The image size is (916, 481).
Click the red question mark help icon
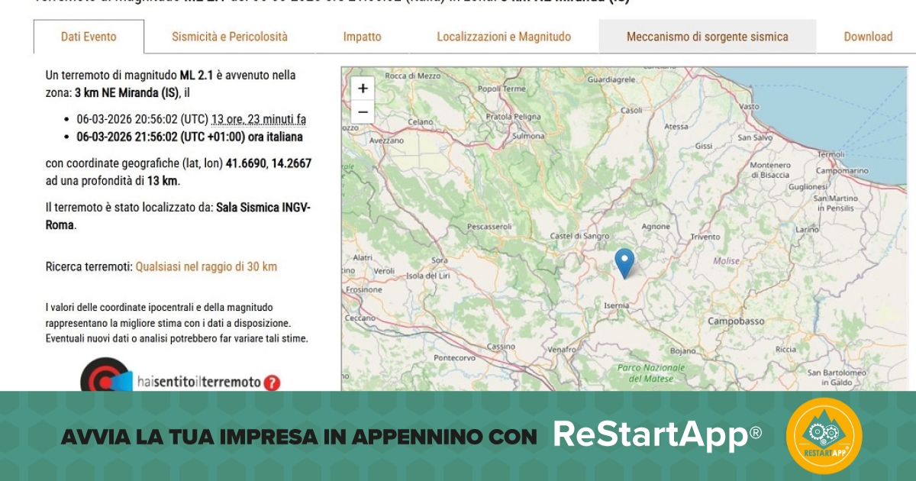point(272,383)
